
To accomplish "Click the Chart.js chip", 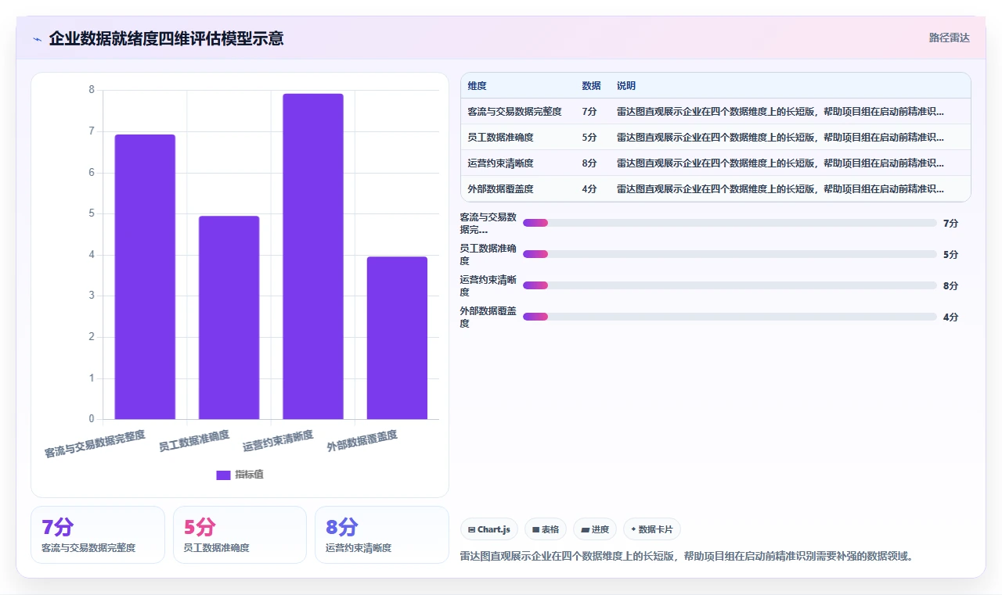I will (489, 529).
